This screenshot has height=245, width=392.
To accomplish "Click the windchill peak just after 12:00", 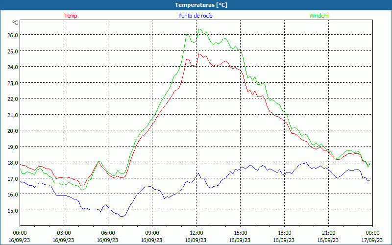I will pyautogui.click(x=199, y=29).
